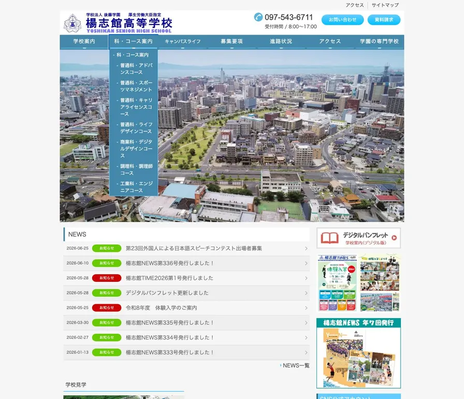Select 普通科・スポーツマネジメント in dropdown
464x399 pixels.
click(136, 86)
